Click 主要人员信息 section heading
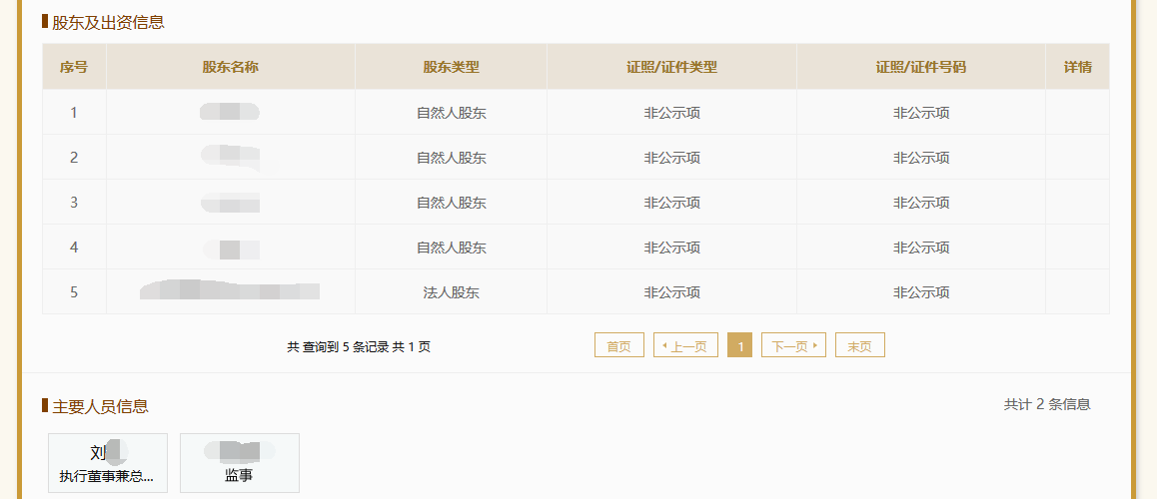This screenshot has width=1157, height=499. click(x=100, y=406)
